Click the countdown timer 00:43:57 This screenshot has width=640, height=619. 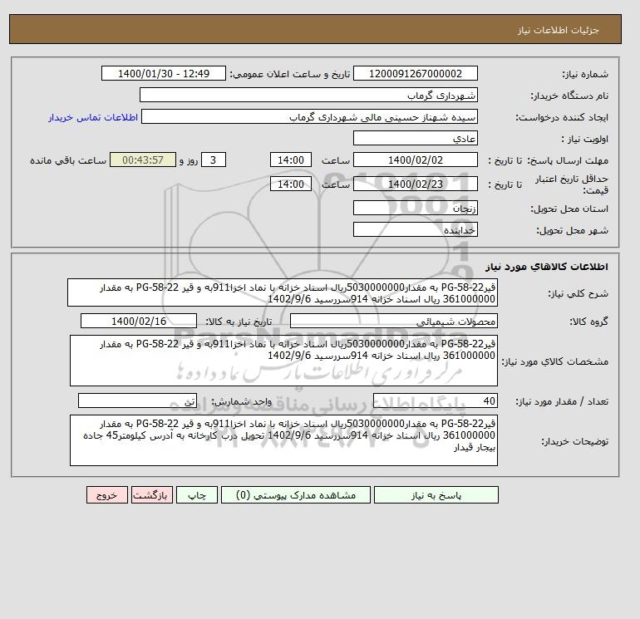(143, 160)
